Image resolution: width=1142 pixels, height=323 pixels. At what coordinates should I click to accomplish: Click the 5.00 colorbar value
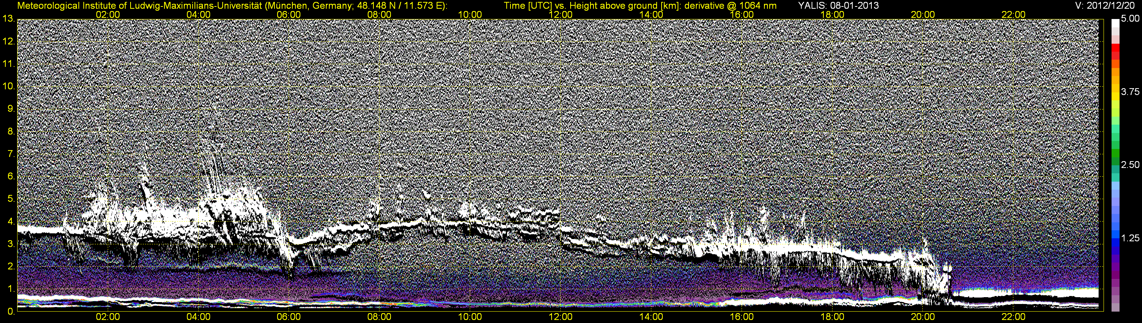1130,19
